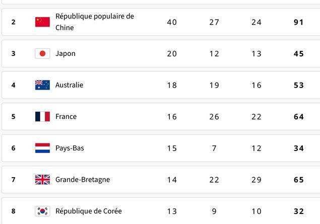Open the Japon country link
Image resolution: width=320 pixels, height=224 pixels.
click(66, 53)
